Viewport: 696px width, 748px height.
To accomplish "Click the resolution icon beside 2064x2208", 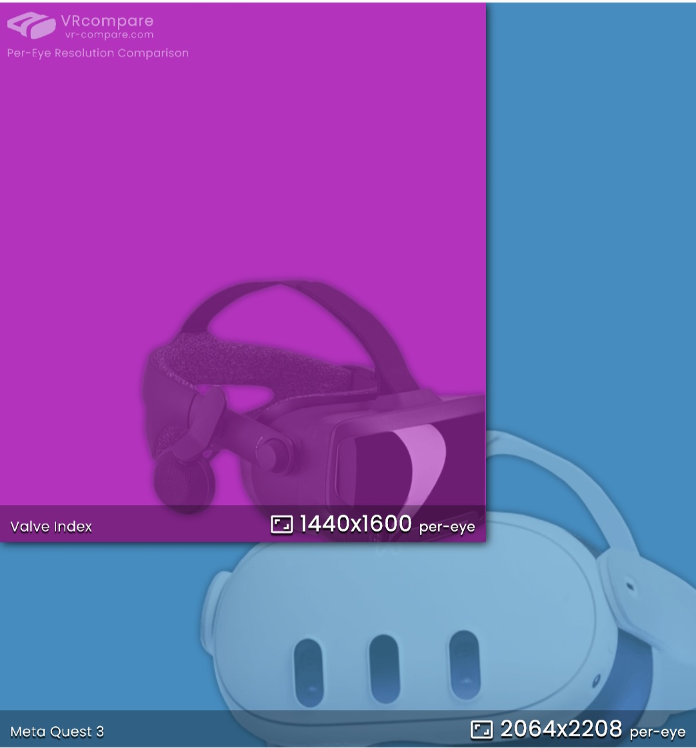I will tap(481, 729).
